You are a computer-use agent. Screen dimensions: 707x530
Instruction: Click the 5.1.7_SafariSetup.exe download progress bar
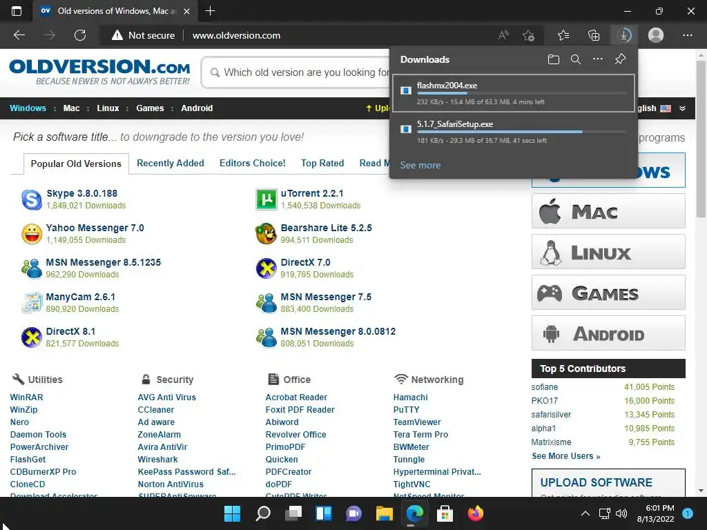coord(522,132)
